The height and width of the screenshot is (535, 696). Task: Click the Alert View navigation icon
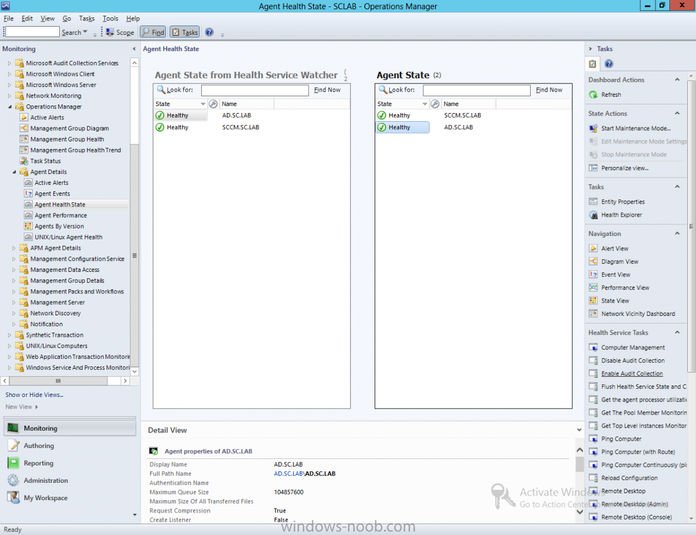tap(593, 248)
